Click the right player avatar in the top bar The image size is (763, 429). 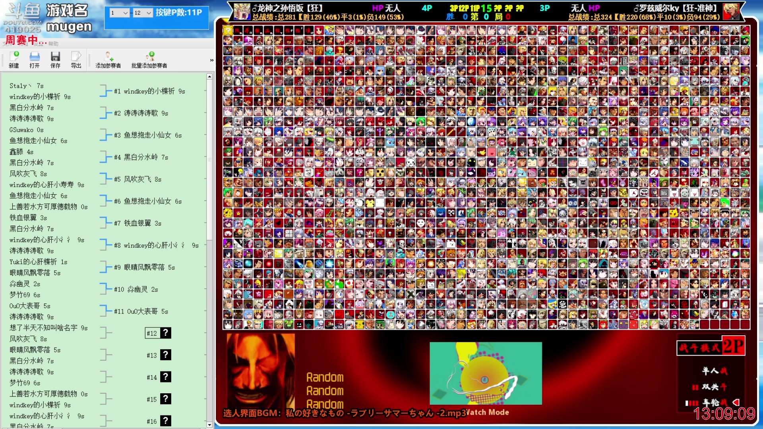pyautogui.click(x=731, y=12)
